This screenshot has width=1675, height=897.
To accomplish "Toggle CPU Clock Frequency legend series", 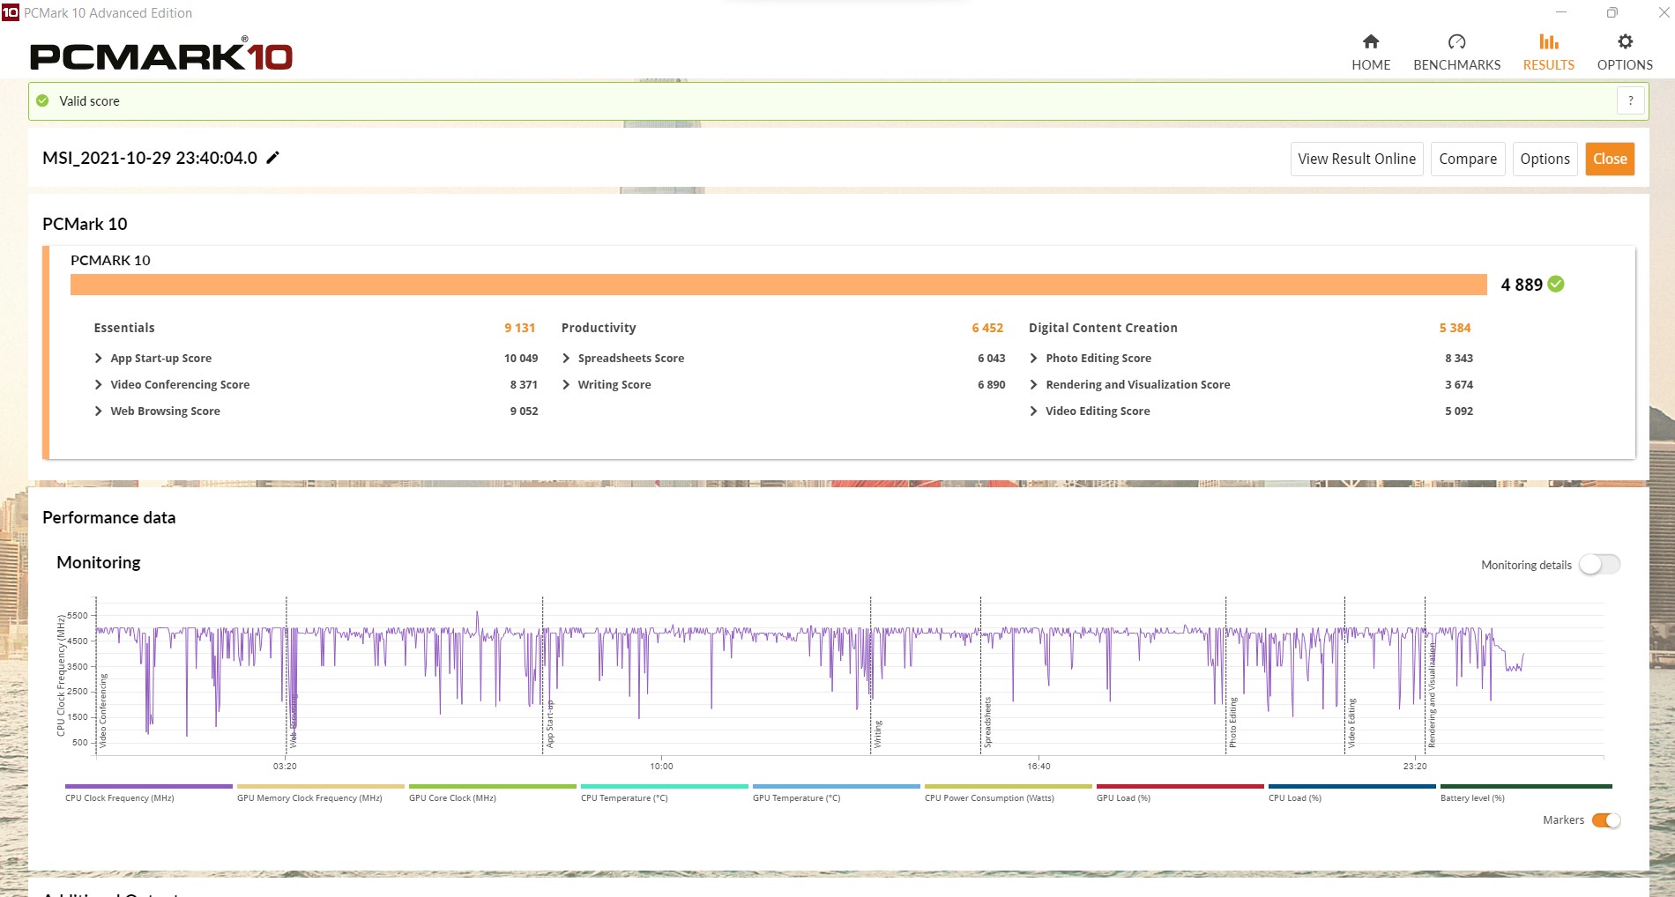I will (x=148, y=786).
